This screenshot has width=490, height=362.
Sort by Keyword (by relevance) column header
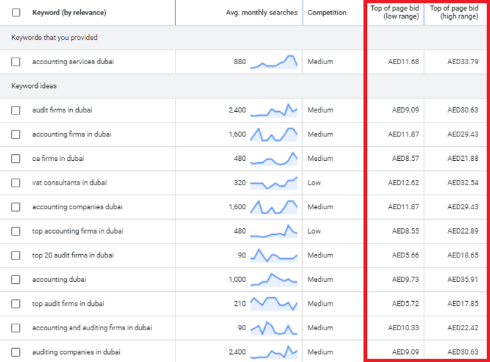click(x=70, y=13)
